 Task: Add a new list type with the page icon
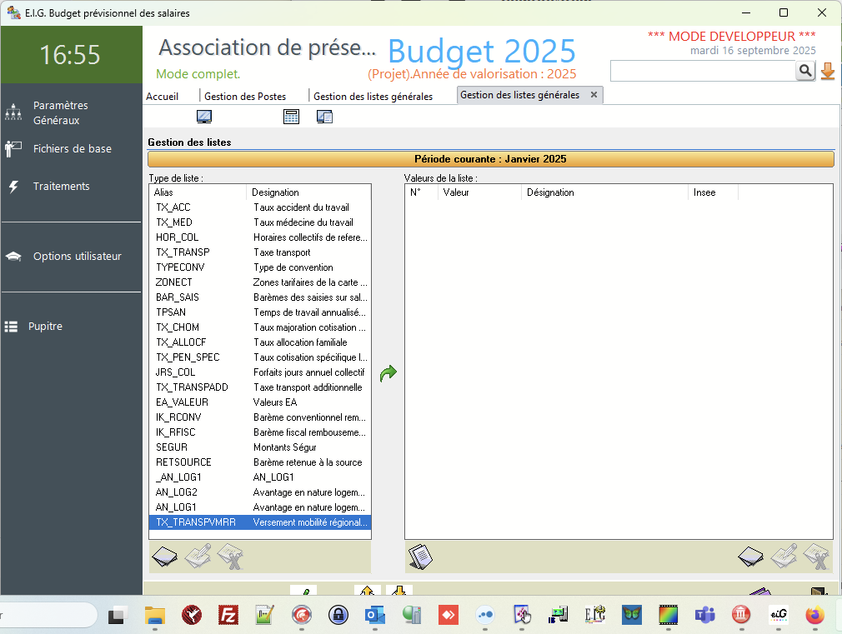click(165, 557)
